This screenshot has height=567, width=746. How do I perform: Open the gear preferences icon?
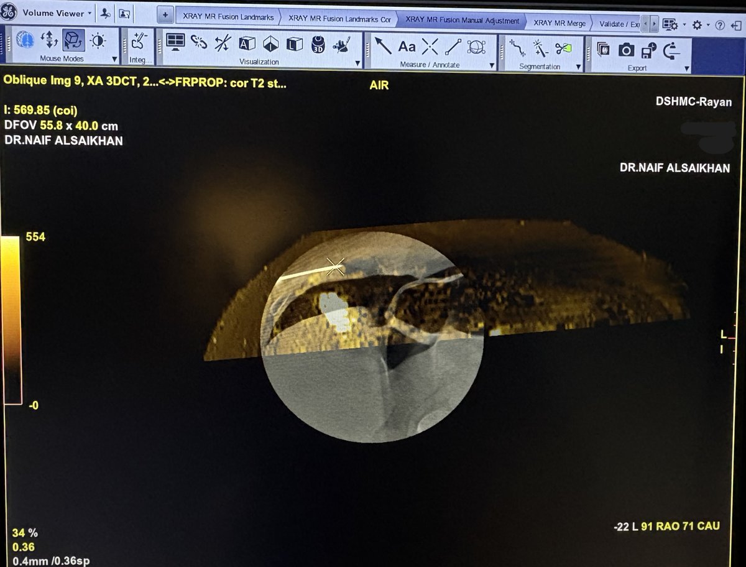tap(697, 25)
